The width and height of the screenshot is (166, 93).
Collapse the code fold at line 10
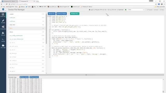(x=51, y=30)
